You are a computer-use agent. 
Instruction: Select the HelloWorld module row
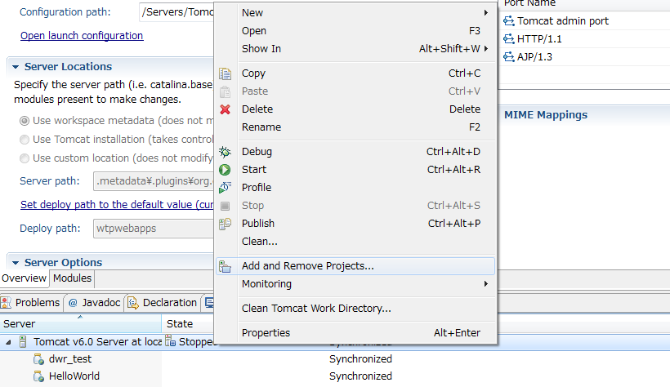(x=74, y=376)
